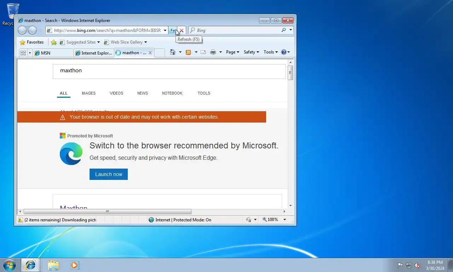Viewport: 453px width, 272px height.
Task: Switch to the Internet Explorer tab
Action: 93,53
